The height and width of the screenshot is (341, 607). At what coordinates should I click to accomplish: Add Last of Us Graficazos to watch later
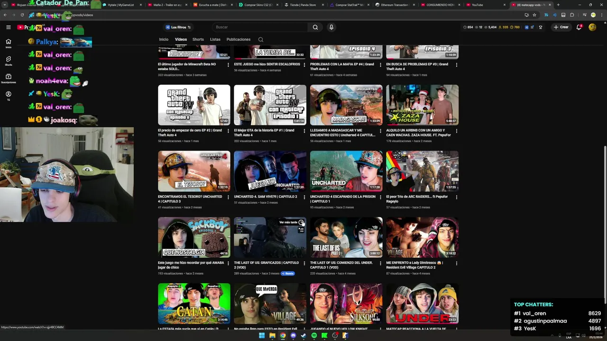pyautogui.click(x=301, y=223)
